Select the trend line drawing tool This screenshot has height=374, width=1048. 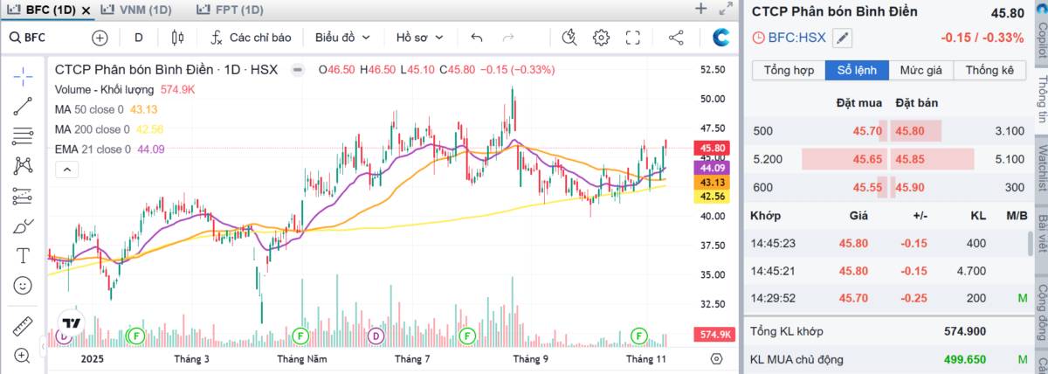23,107
